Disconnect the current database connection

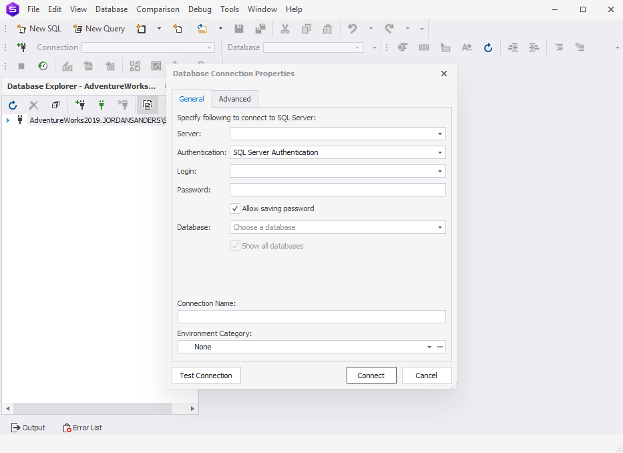coord(122,105)
